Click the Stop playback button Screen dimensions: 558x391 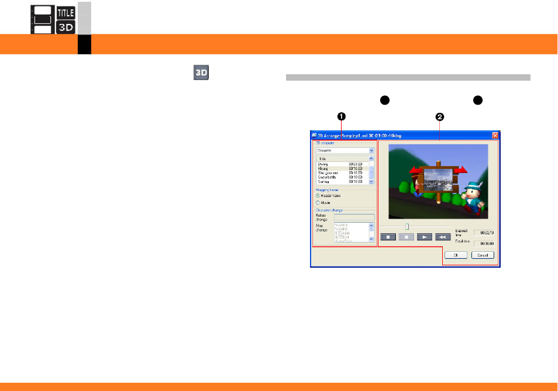pyautogui.click(x=388, y=237)
